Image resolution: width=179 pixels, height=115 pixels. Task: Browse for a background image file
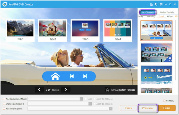coord(90,104)
